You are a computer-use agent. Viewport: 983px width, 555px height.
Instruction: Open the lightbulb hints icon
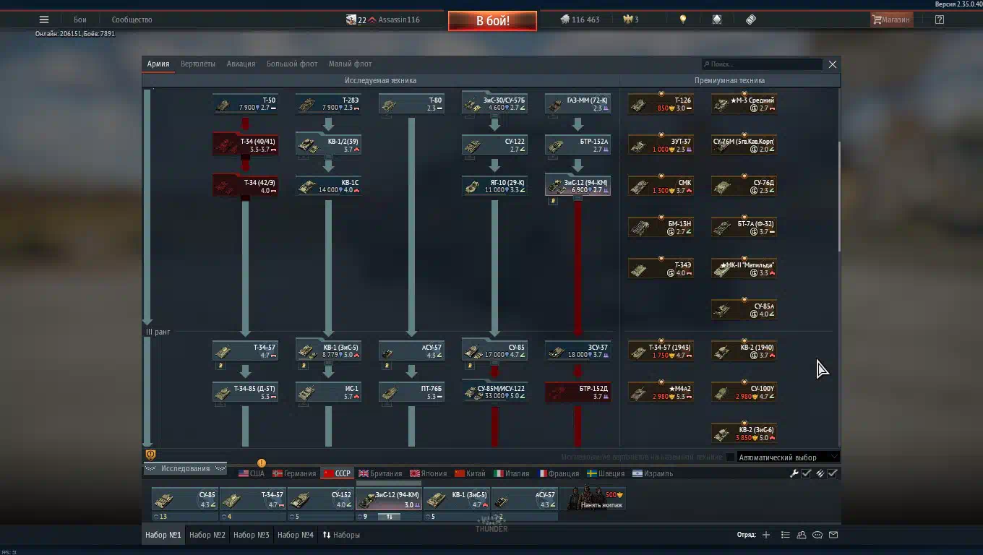point(682,20)
